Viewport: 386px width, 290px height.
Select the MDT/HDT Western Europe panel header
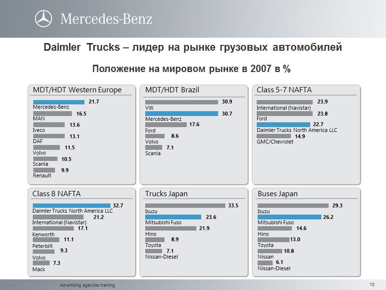point(78,89)
